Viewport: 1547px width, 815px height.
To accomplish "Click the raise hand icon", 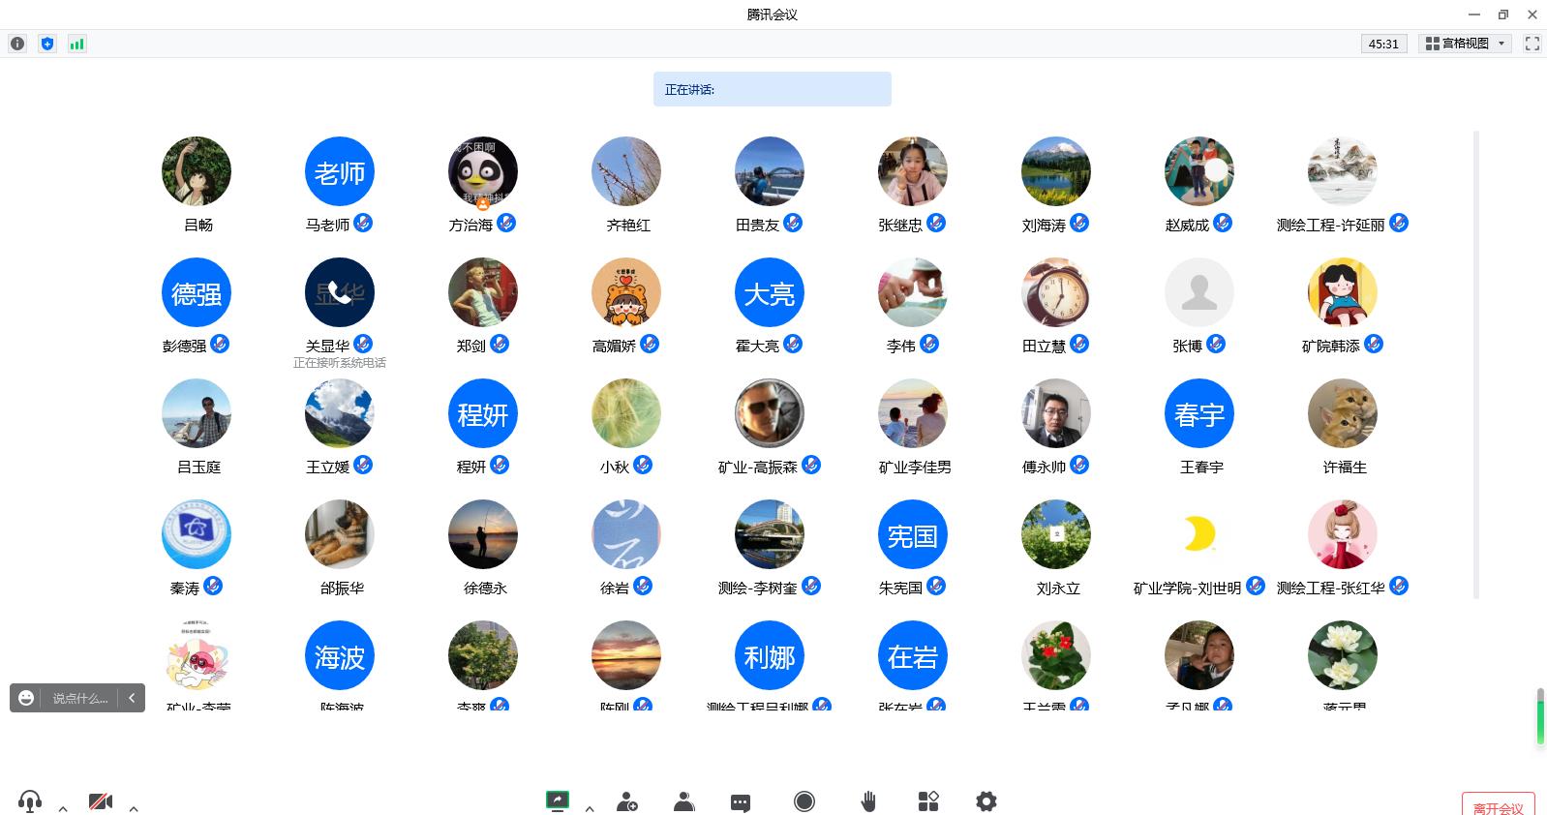I will pos(868,801).
